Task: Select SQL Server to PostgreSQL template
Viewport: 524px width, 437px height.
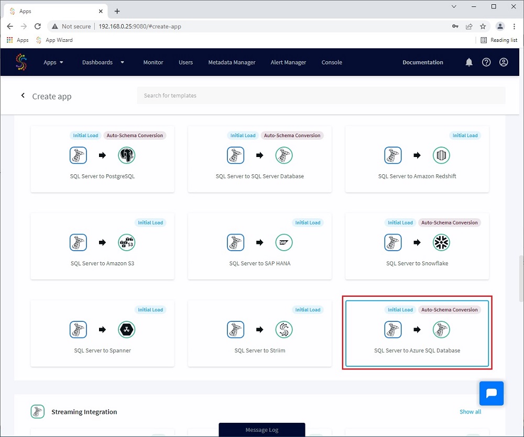Action: click(102, 159)
